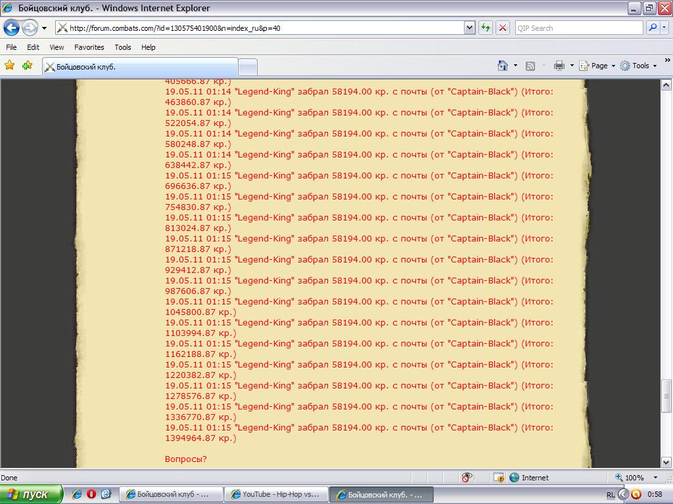Click the address bar URL field

[x=259, y=28]
